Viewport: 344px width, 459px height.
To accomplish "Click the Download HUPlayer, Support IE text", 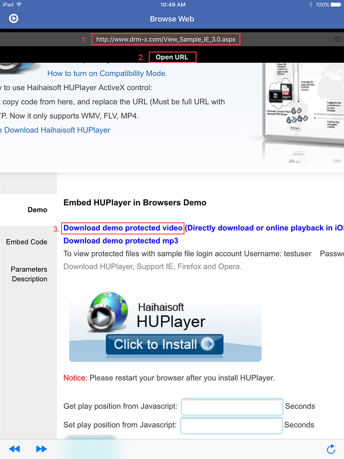I will (152, 266).
